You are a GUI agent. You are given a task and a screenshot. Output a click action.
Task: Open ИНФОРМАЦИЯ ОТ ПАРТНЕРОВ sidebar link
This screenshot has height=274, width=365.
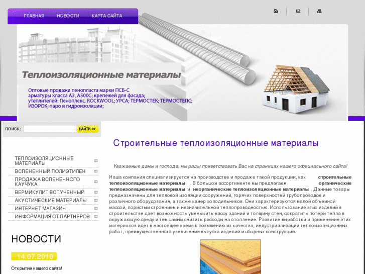[x=52, y=217]
